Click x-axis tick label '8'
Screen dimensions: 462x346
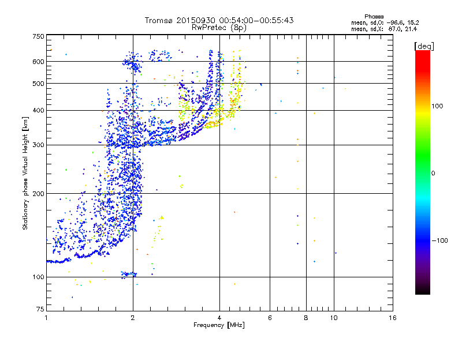[306, 318]
